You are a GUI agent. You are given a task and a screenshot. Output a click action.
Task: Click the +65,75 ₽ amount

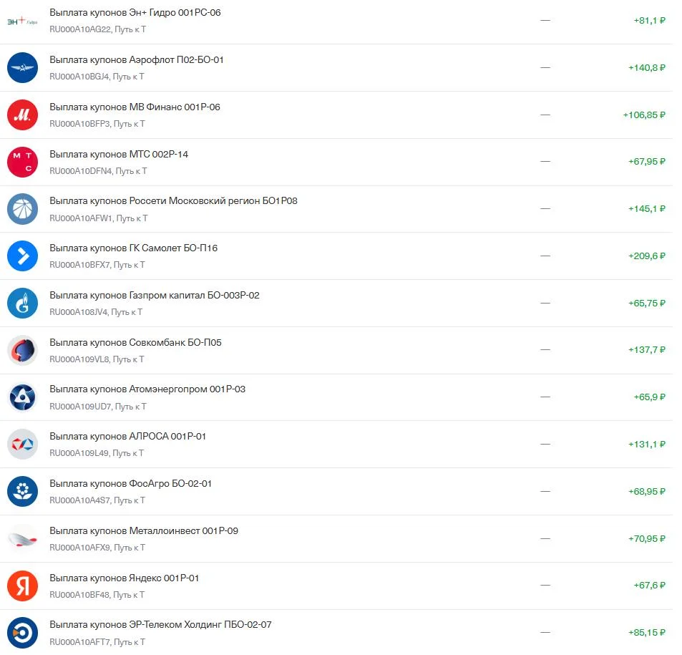[x=647, y=304]
